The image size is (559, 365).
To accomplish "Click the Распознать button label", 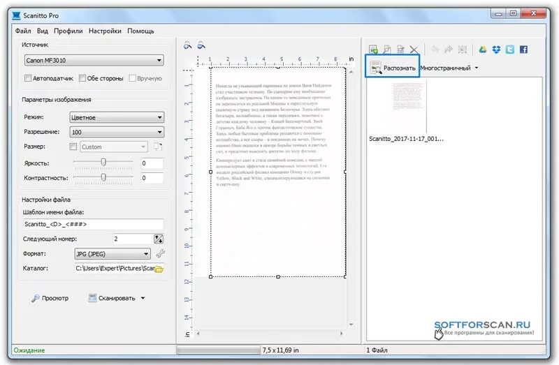I will pyautogui.click(x=399, y=68).
